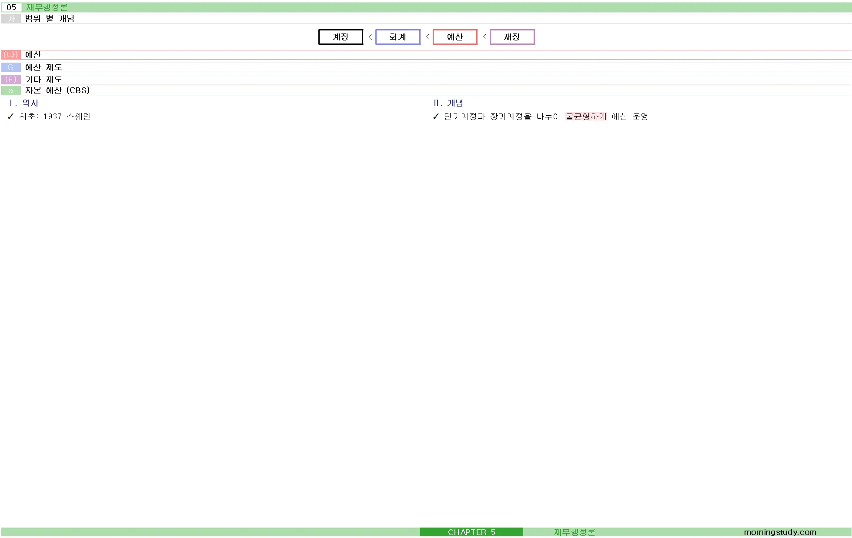Click the Ⅰ. 역사 subheading
The width and height of the screenshot is (852, 538).
tap(24, 103)
